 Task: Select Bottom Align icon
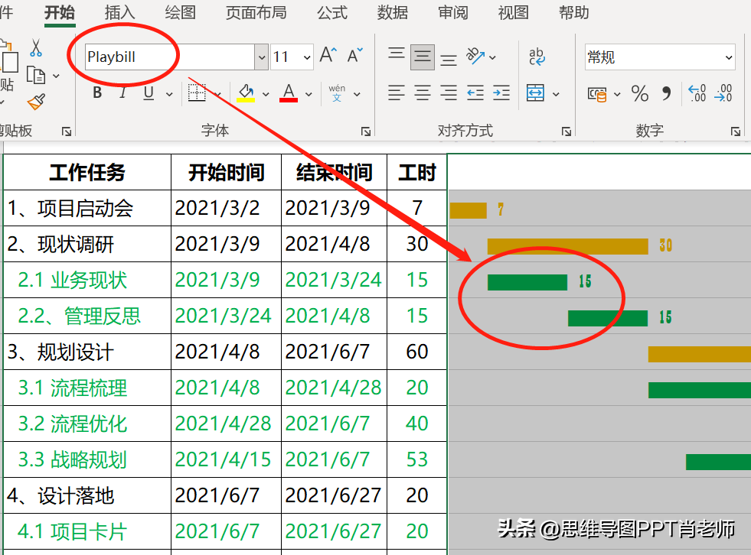coord(449,60)
